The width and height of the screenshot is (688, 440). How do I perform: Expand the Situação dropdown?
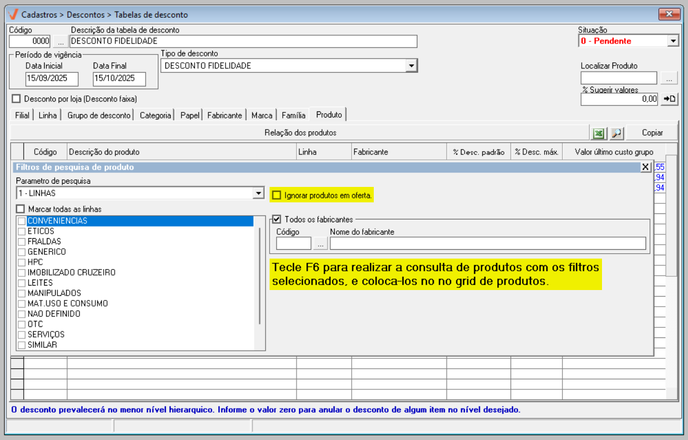tap(673, 41)
